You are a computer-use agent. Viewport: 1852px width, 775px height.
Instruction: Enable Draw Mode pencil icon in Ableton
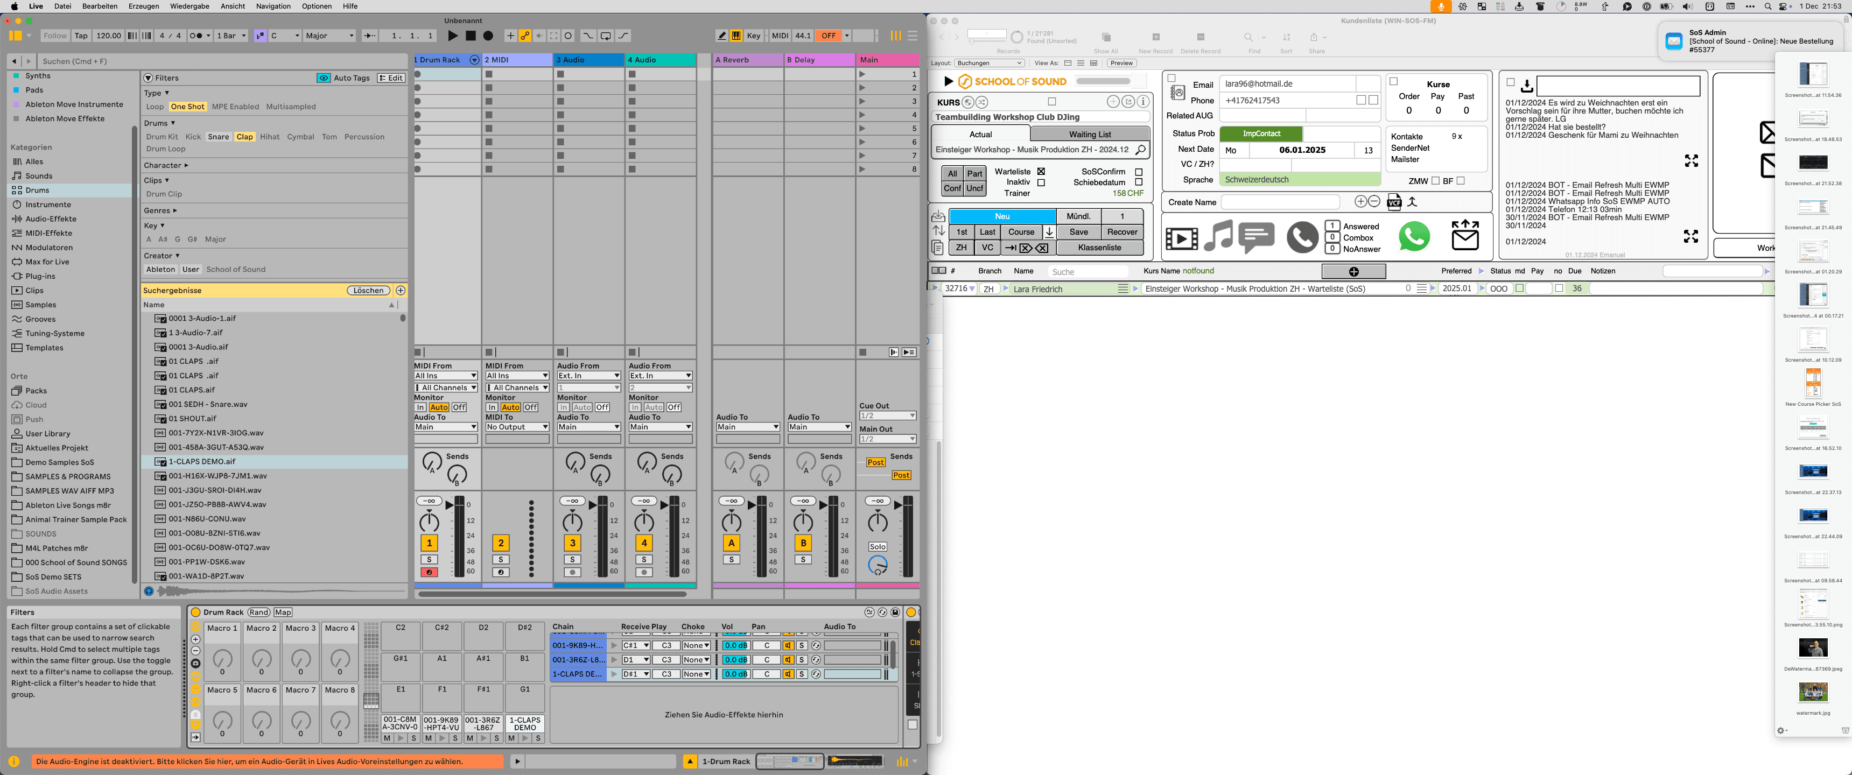(x=722, y=35)
